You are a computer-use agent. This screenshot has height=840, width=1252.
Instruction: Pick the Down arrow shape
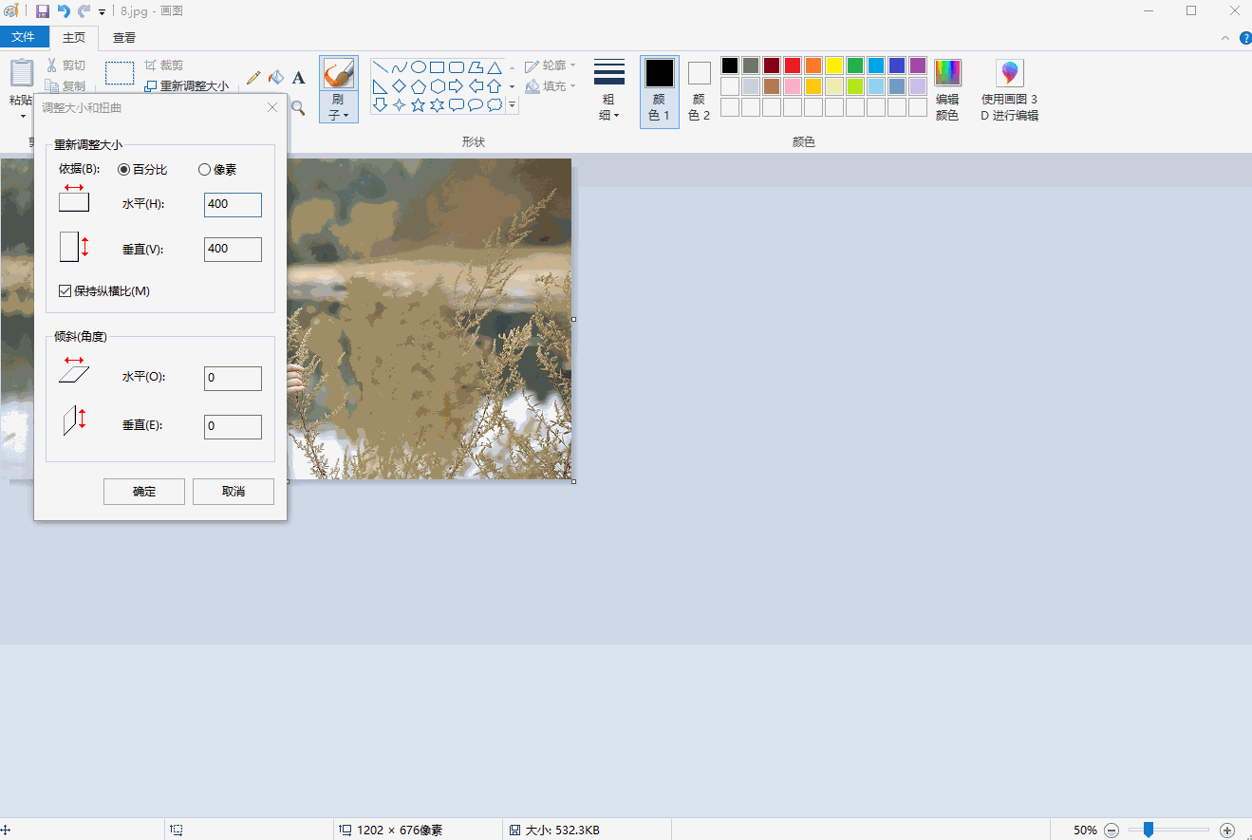coord(380,105)
